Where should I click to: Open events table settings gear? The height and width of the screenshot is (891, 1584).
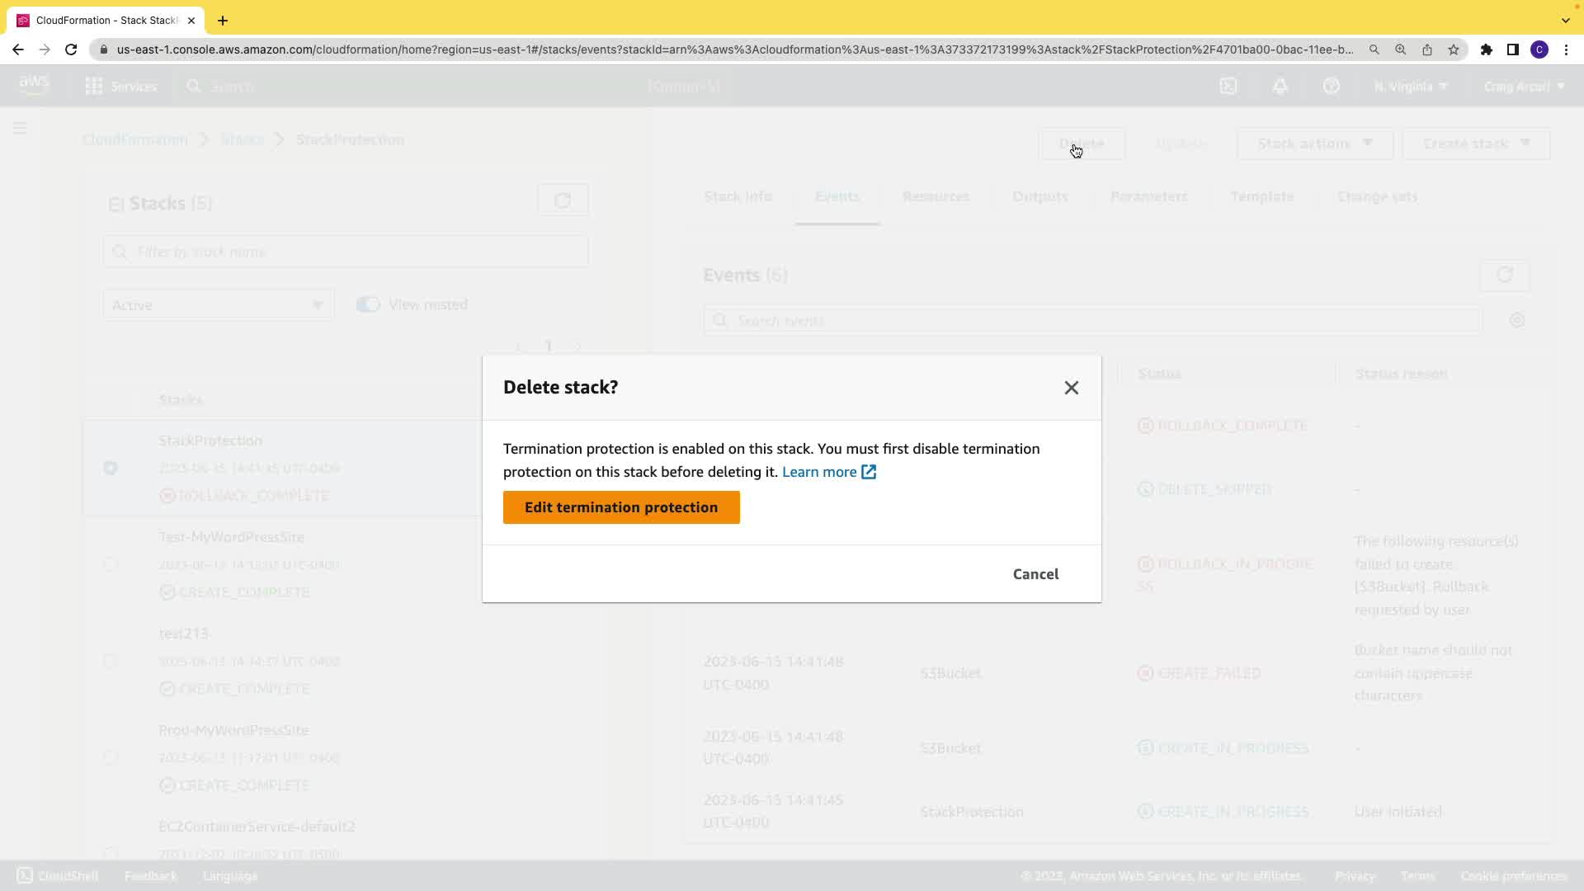(x=1516, y=320)
